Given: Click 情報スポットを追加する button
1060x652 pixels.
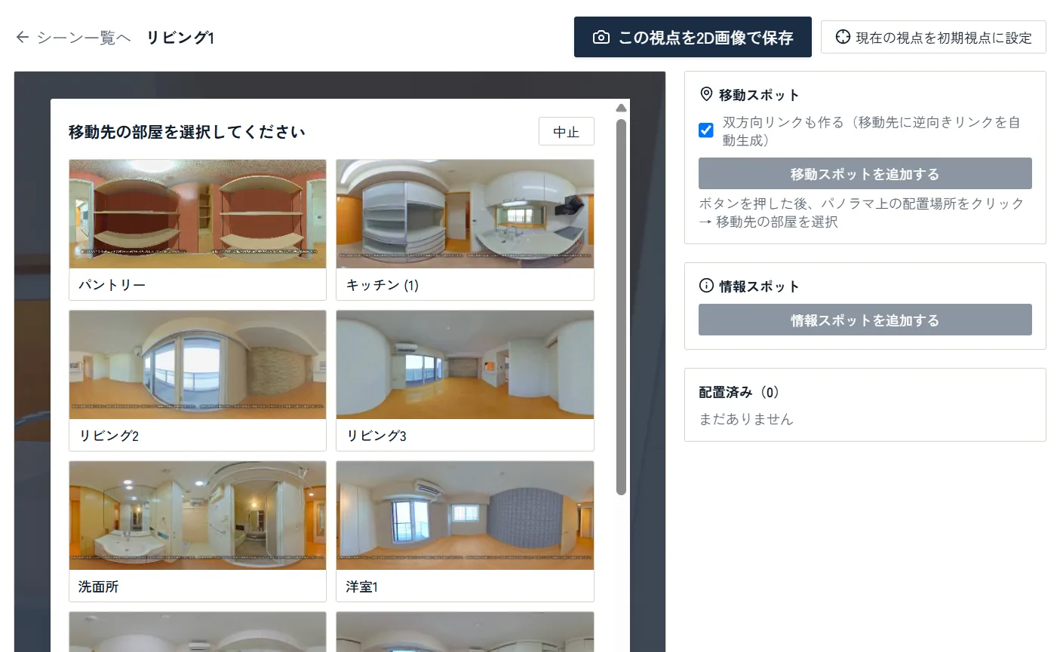Looking at the screenshot, I should pos(865,320).
